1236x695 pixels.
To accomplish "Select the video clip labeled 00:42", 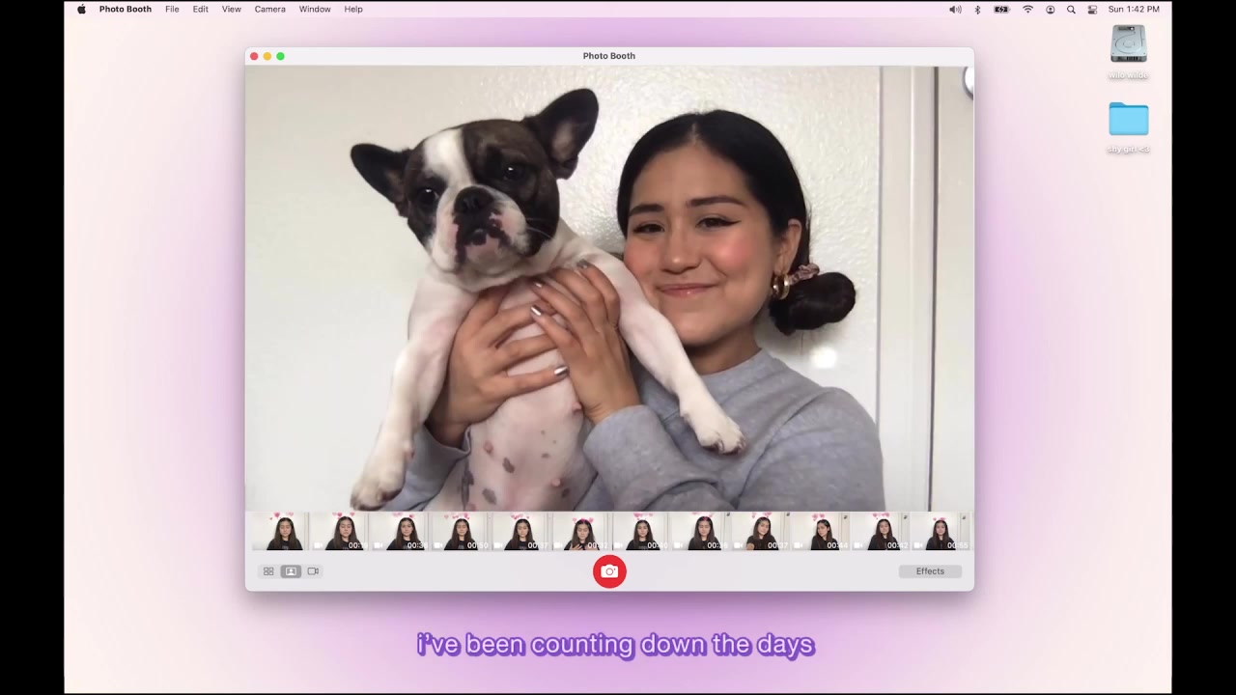I will point(881,532).
